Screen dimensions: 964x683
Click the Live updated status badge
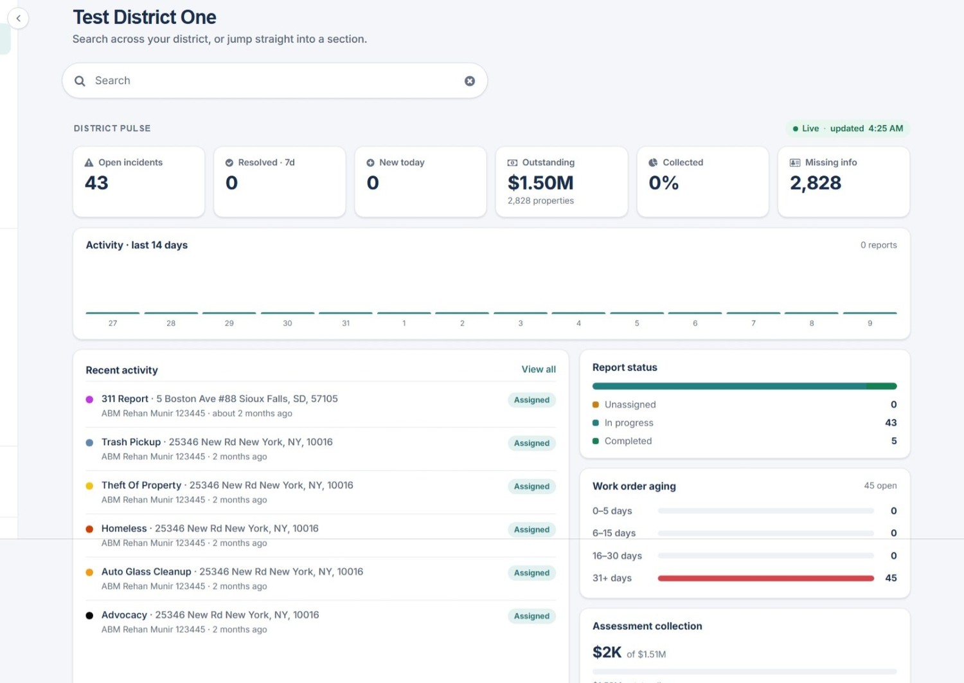pos(848,129)
